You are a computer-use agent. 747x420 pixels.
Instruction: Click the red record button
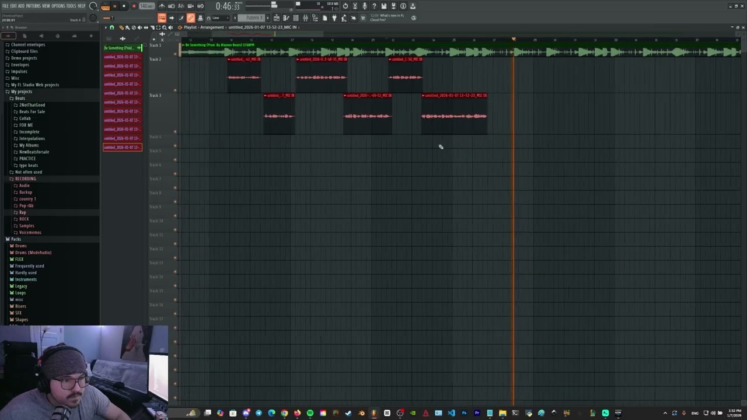click(x=134, y=6)
